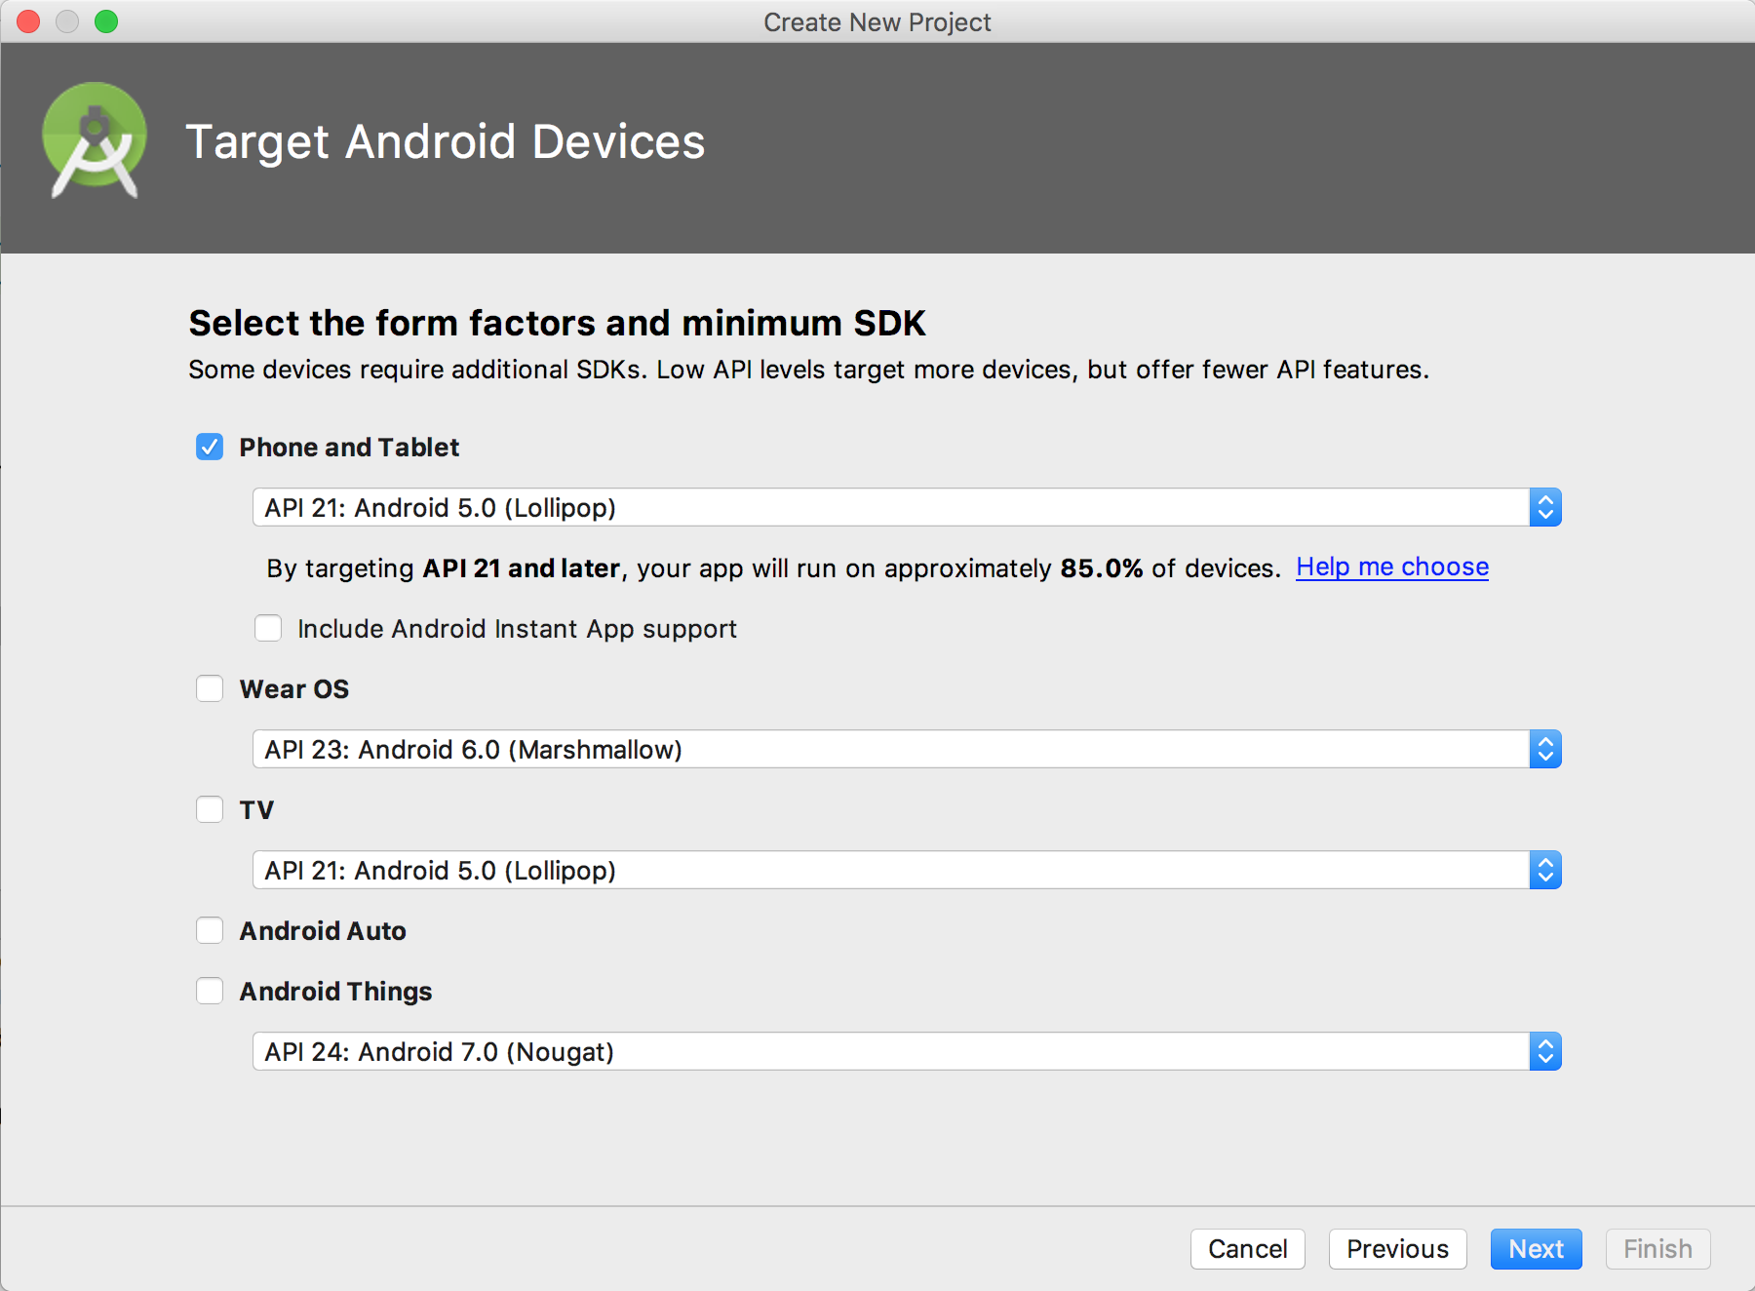The height and width of the screenshot is (1291, 1755).
Task: Check the Wear OS checkbox
Action: point(210,688)
